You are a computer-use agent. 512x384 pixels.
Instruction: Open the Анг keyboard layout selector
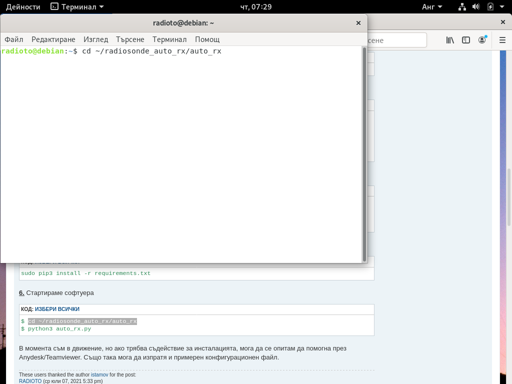click(x=432, y=7)
